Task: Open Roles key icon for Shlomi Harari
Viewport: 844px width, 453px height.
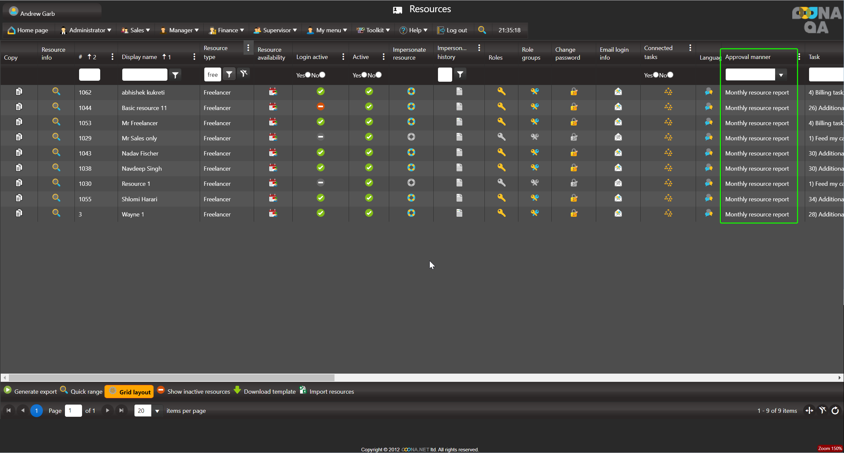Action: (501, 198)
